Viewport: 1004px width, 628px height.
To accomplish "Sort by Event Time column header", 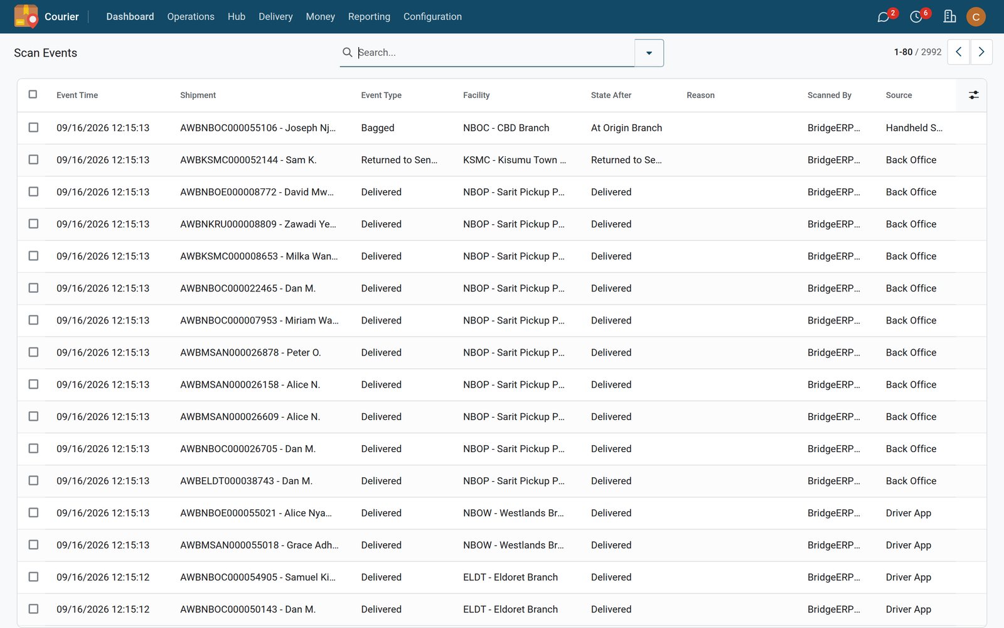I will tap(77, 95).
